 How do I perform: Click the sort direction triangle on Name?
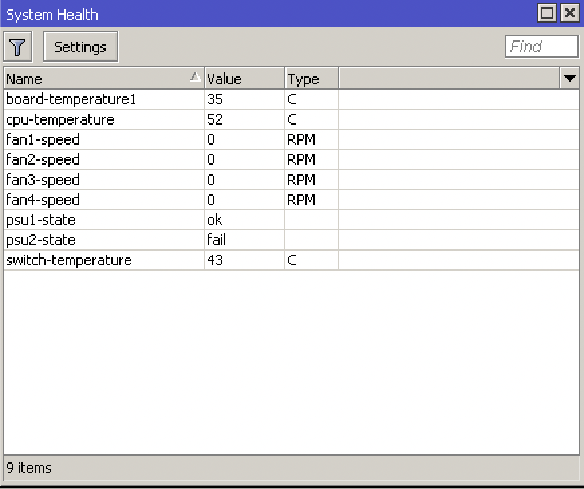point(195,77)
